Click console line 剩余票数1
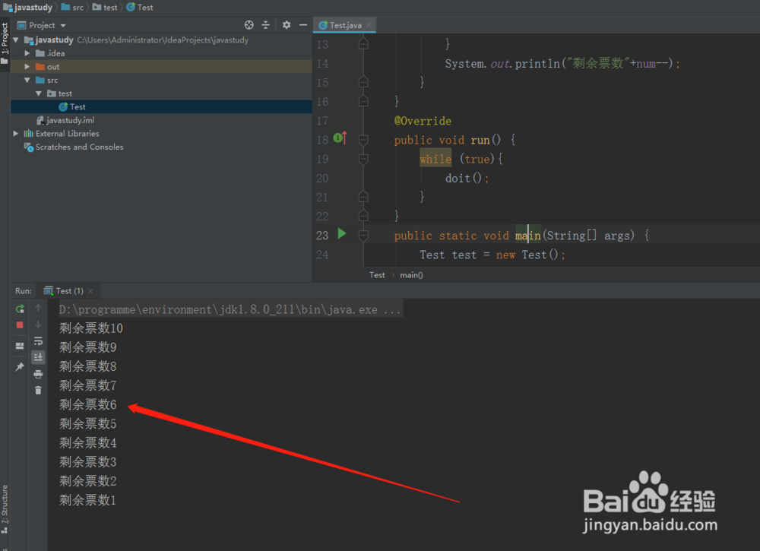The image size is (760, 551). [x=87, y=500]
